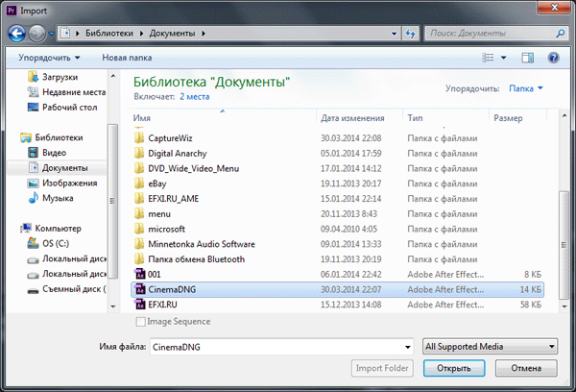Click Новая папка in the toolbar
The height and width of the screenshot is (392, 576).
129,58
